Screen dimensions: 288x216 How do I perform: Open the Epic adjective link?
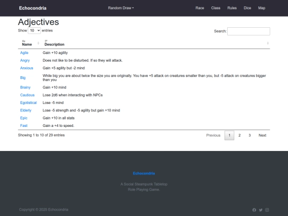click(23, 118)
